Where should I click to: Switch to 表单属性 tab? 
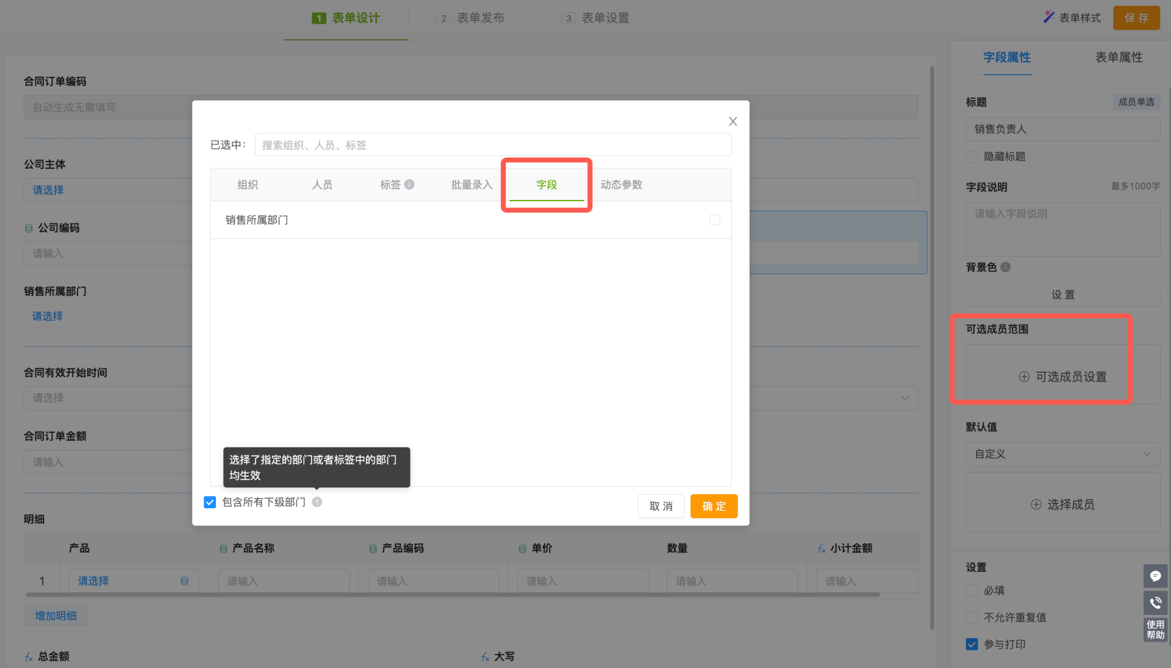click(1118, 57)
